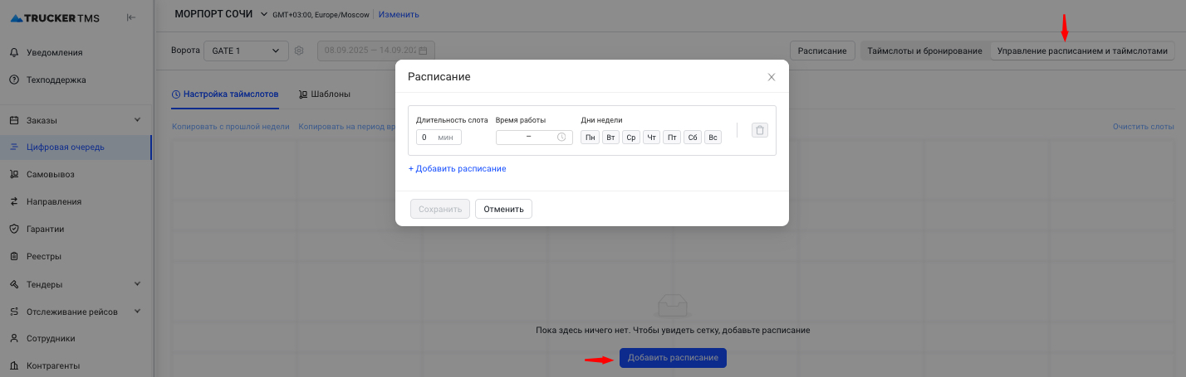Image resolution: width=1186 pixels, height=377 pixels.
Task: Open gate settings gear icon
Action: pos(299,51)
